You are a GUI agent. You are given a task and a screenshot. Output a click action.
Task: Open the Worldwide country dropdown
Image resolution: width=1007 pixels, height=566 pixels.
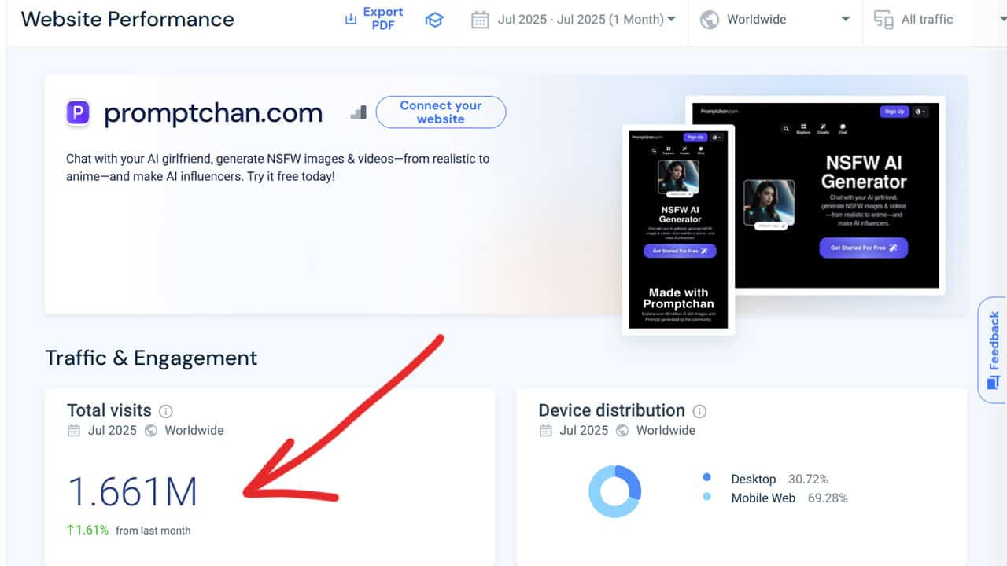click(x=775, y=20)
